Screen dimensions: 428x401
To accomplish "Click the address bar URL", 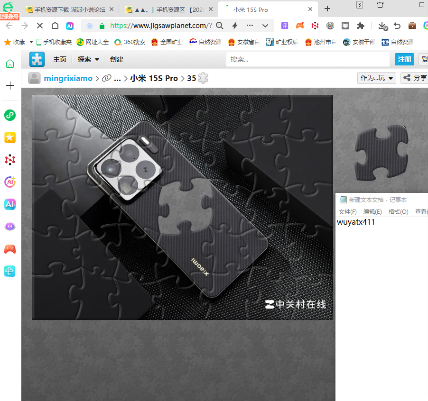I will (161, 26).
